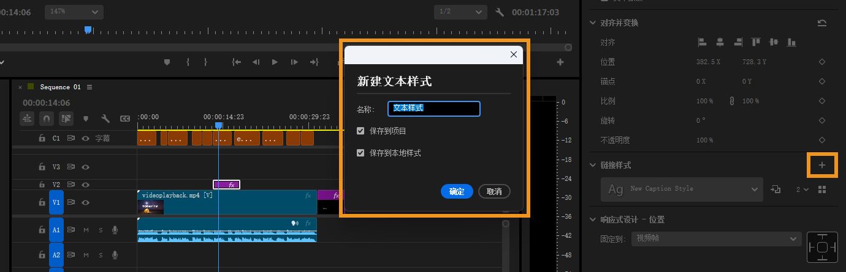Toggle nest sequence insert mode icon
The height and width of the screenshot is (272, 846).
pyautogui.click(x=27, y=119)
